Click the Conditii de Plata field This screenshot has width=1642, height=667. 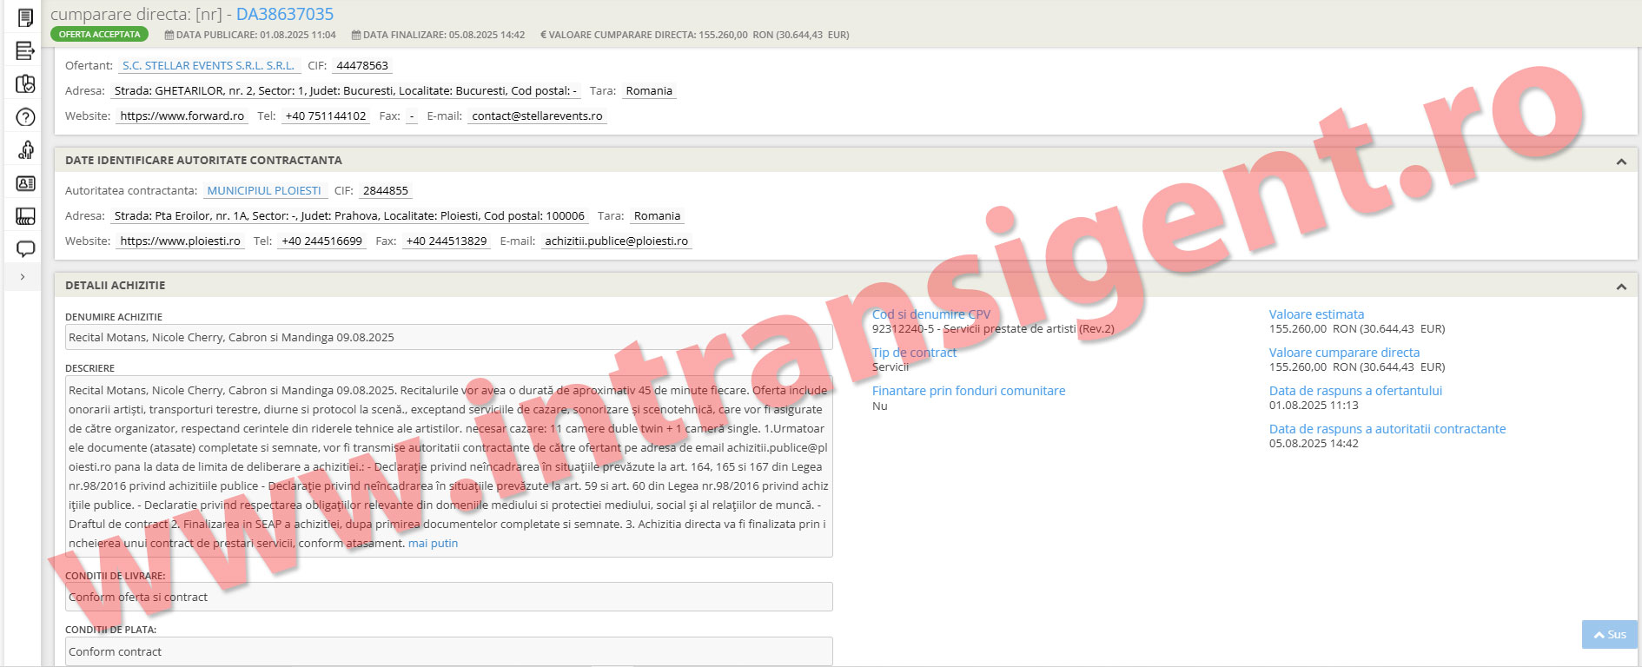[448, 652]
